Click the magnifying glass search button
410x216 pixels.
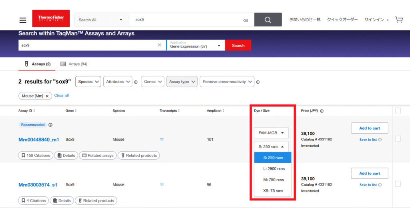click(x=268, y=20)
